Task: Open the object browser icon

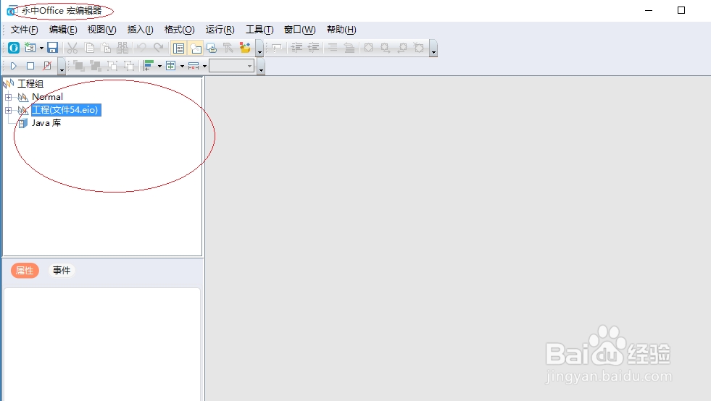Action: (212, 48)
